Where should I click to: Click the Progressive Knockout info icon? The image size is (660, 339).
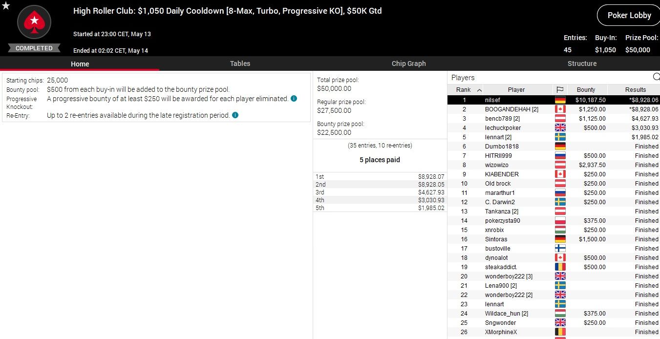tap(294, 99)
